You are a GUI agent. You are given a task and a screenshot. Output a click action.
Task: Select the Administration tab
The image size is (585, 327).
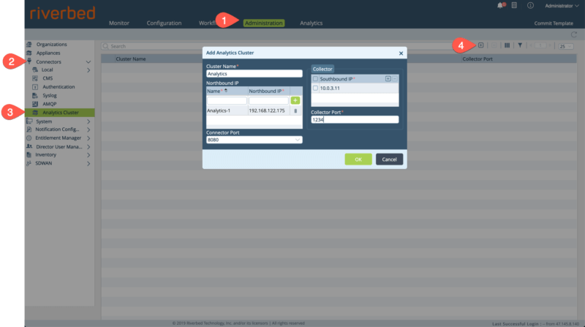coord(264,23)
